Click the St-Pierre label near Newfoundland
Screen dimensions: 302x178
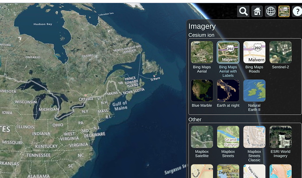[x=155, y=79]
